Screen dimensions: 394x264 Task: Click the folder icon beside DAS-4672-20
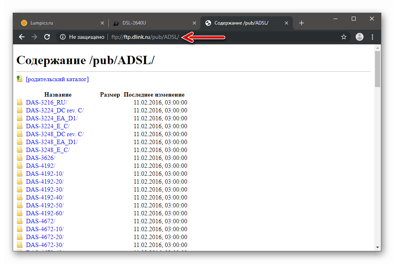pyautogui.click(x=20, y=237)
